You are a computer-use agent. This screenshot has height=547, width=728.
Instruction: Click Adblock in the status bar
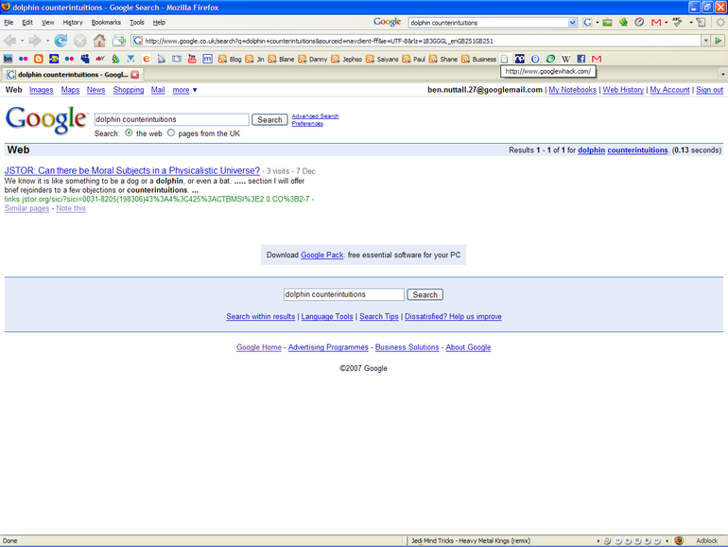click(706, 541)
